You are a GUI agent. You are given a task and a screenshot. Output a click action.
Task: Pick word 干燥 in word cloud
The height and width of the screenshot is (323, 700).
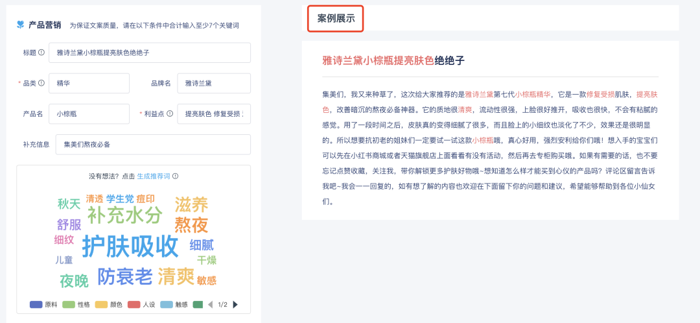[x=207, y=260]
